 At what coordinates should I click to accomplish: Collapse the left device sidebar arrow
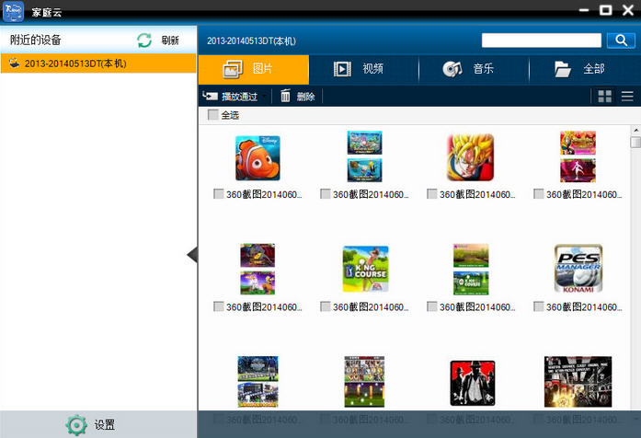192,255
